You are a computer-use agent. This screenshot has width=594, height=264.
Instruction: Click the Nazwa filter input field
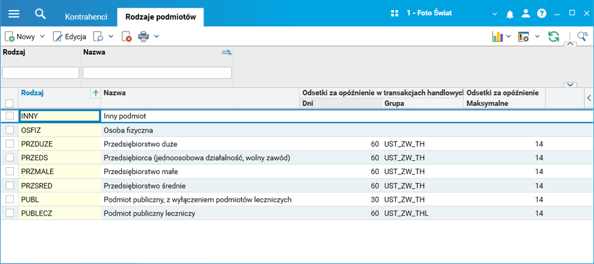tap(157, 73)
